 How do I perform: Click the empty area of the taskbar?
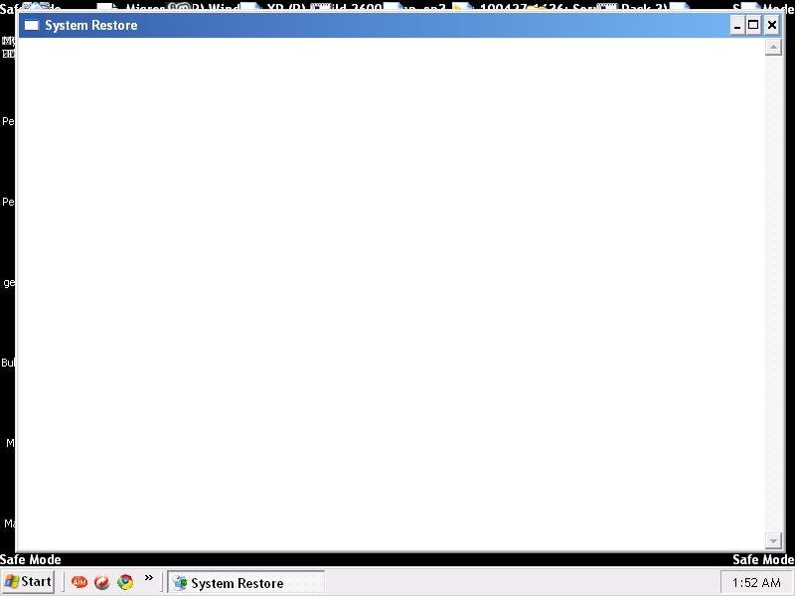coord(517,583)
